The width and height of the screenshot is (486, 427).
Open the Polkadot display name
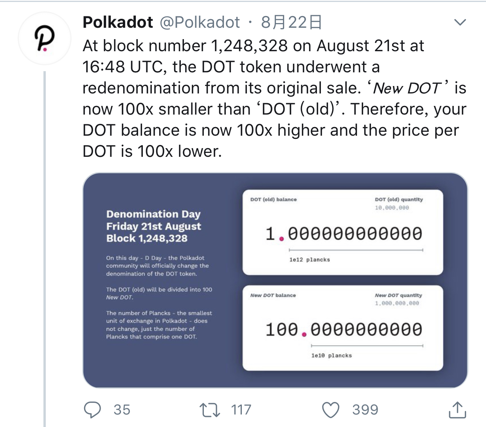tap(118, 22)
